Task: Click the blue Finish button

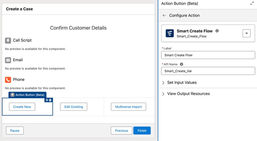Action: pyautogui.click(x=142, y=130)
